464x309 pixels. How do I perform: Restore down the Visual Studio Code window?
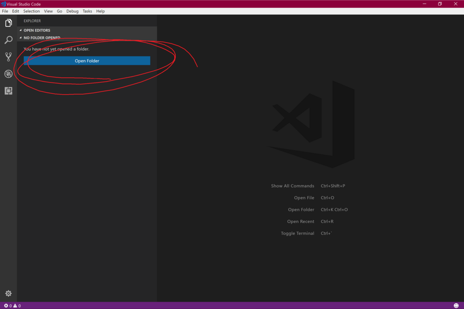[440, 4]
